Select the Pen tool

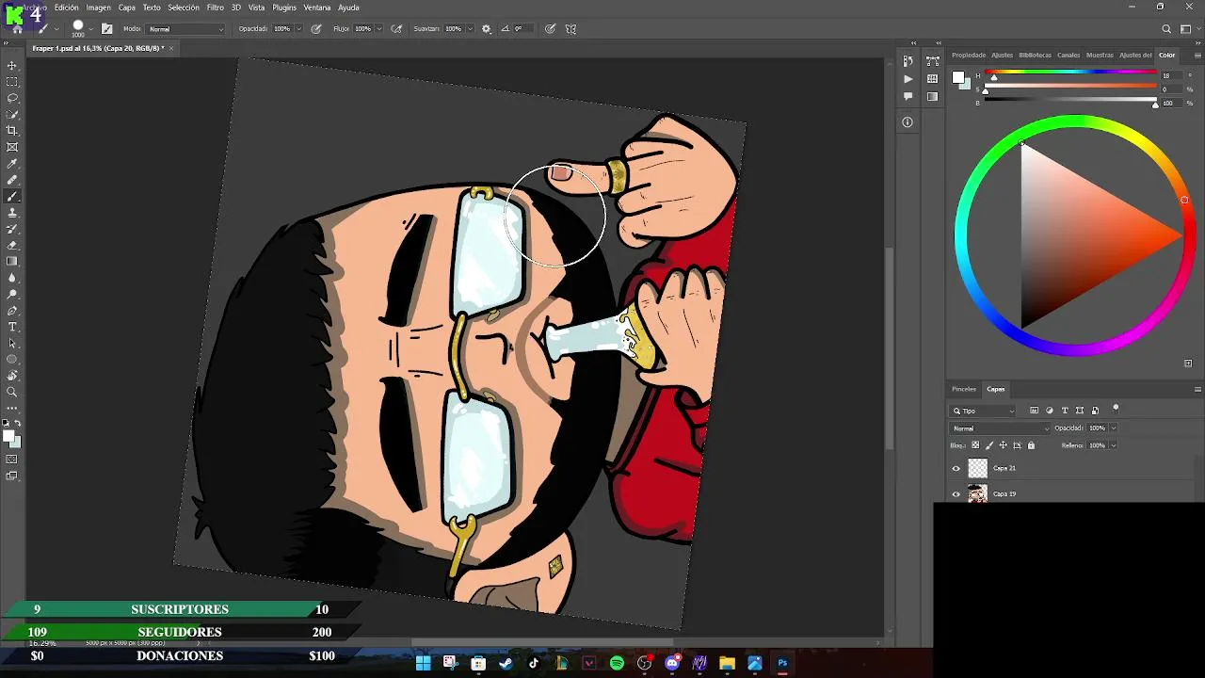tap(12, 311)
